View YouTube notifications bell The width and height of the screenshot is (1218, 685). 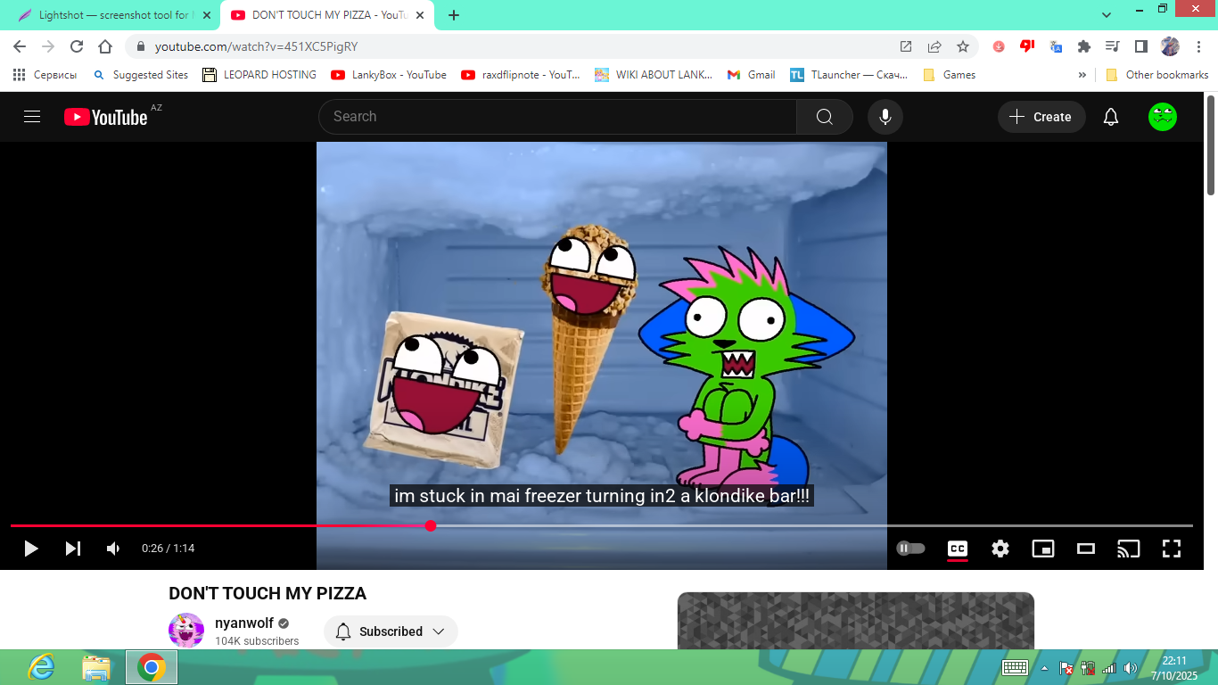[x=1111, y=117]
